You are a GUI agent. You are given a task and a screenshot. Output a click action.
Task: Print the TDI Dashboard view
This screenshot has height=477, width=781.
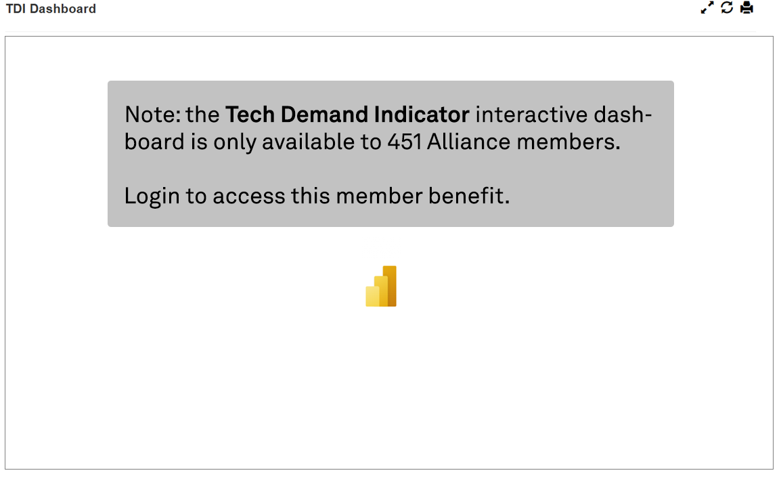[x=747, y=7]
